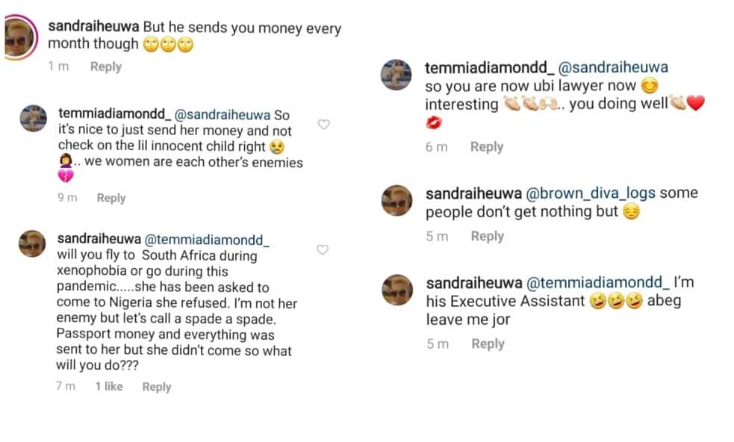Reply to the 'sends you money every month' comment
This screenshot has width=734, height=442.
(105, 66)
